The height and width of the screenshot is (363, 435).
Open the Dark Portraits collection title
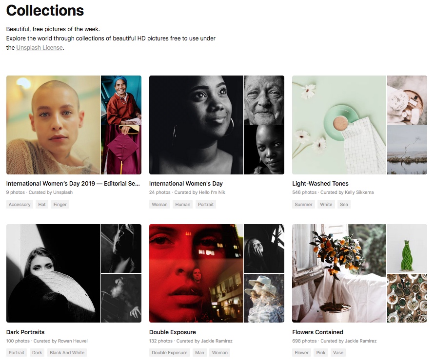[x=25, y=332]
